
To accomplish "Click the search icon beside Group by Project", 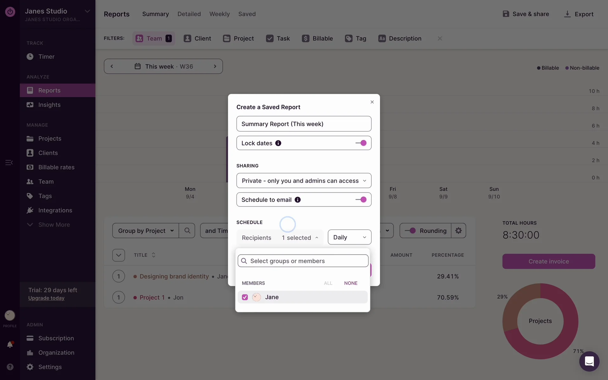I will click(187, 231).
